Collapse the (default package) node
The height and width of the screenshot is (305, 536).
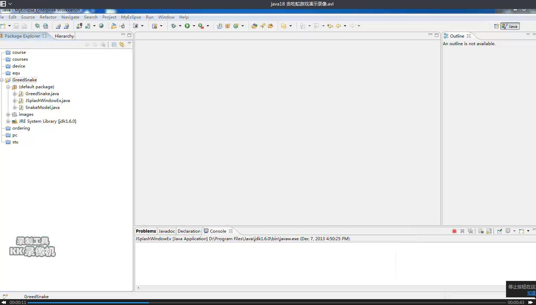(8, 87)
